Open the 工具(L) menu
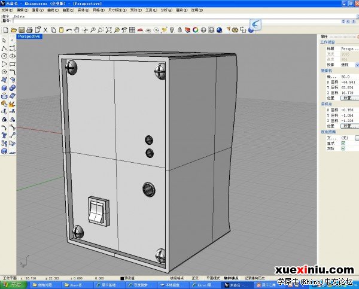 [x=151, y=10]
